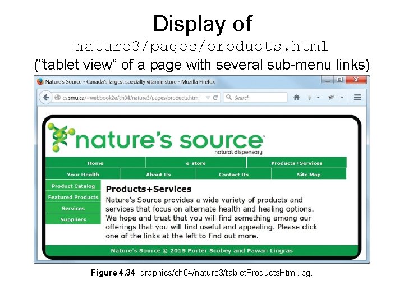404x303 pixels.
Task: Click the toolbar icon right of Home
Action: point(309,98)
